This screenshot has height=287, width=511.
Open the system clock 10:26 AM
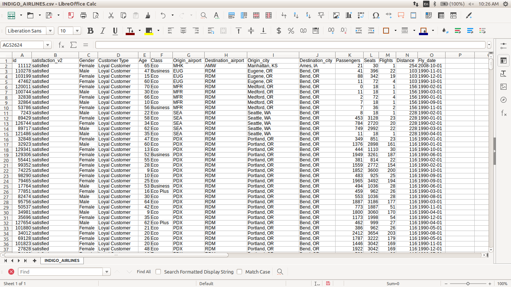(x=489, y=4)
